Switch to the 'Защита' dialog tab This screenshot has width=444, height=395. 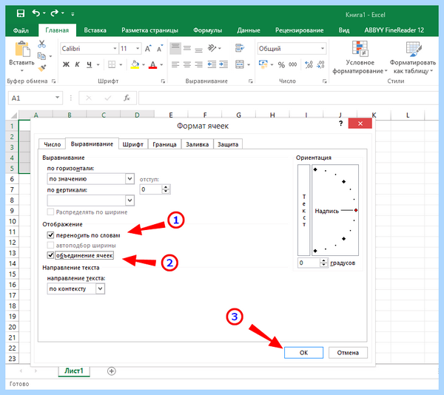click(x=228, y=144)
